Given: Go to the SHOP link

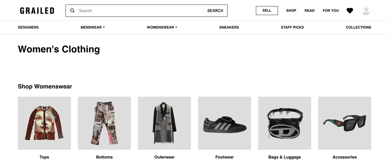Looking at the screenshot, I should click(291, 11).
